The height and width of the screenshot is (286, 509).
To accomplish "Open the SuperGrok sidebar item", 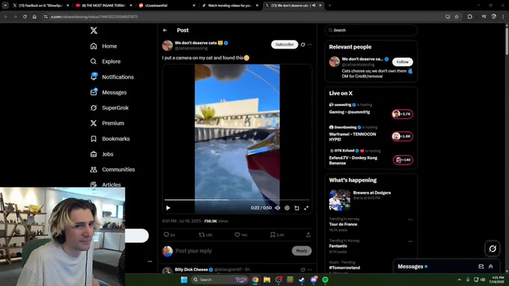I will tap(109, 108).
